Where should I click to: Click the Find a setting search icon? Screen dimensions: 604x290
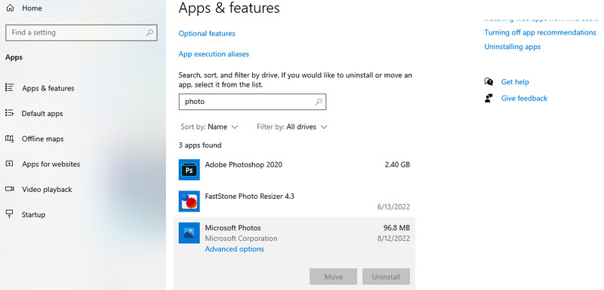click(149, 32)
